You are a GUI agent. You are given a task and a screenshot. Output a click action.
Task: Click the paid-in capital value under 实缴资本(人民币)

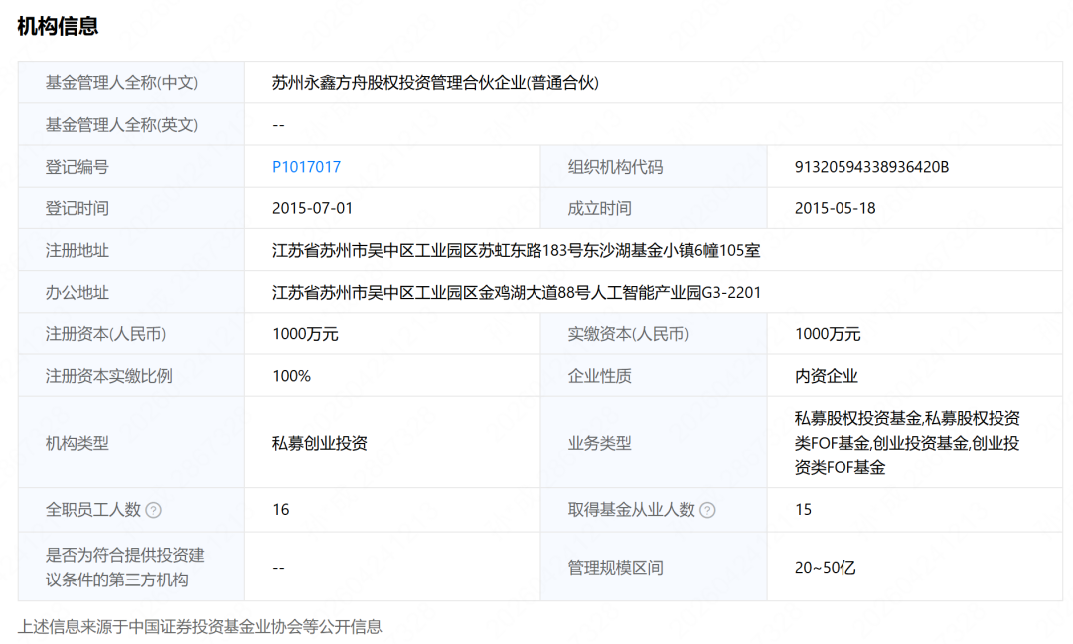[828, 334]
